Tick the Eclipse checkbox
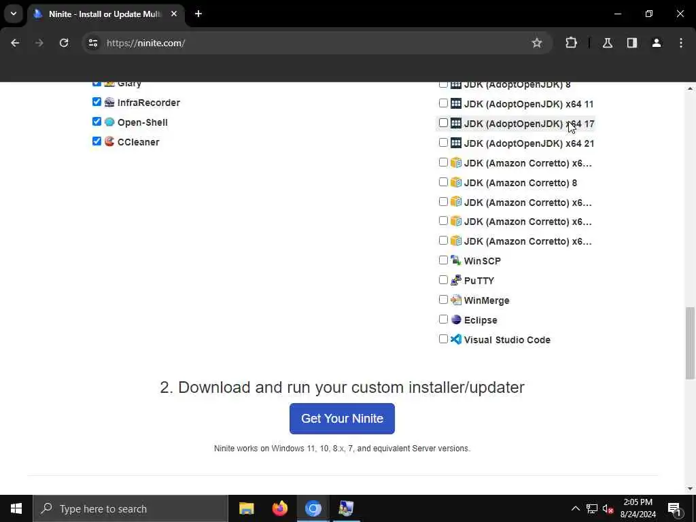The width and height of the screenshot is (696, 522). click(x=443, y=319)
